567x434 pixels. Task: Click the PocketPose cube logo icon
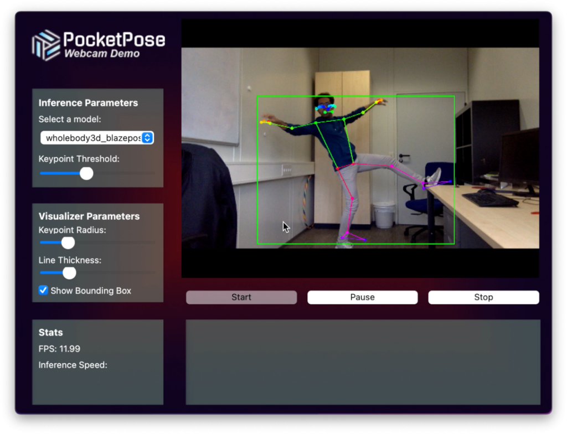[x=45, y=45]
